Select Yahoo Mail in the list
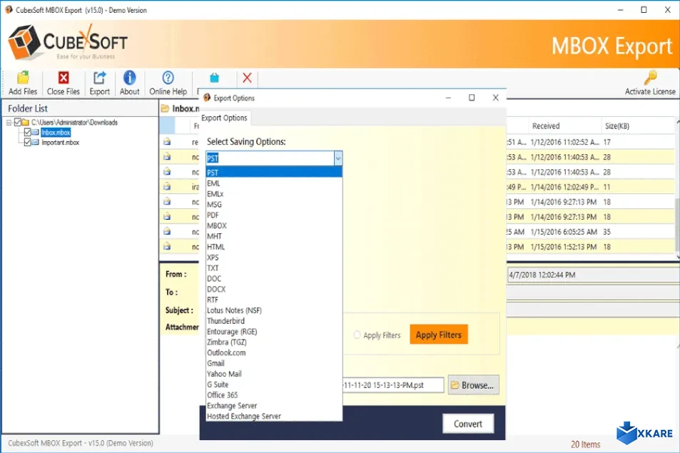Viewport: 680px width, 453px height. coord(274,374)
